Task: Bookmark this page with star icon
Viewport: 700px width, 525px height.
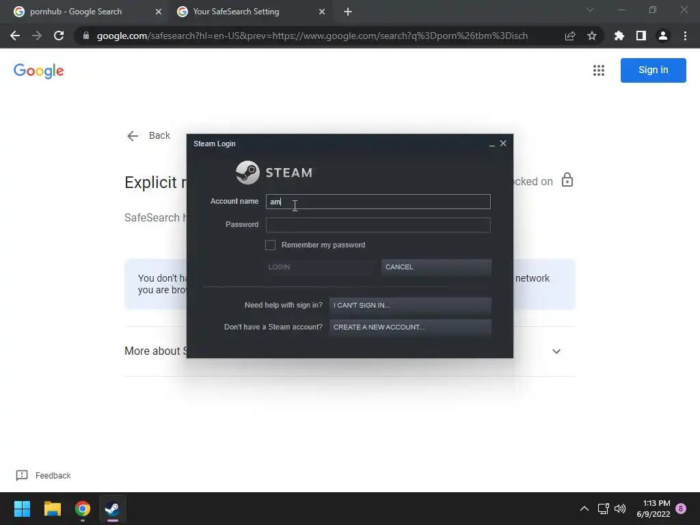Action: coord(591,36)
